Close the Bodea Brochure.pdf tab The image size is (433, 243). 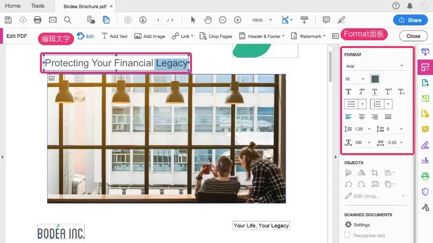[x=111, y=6]
